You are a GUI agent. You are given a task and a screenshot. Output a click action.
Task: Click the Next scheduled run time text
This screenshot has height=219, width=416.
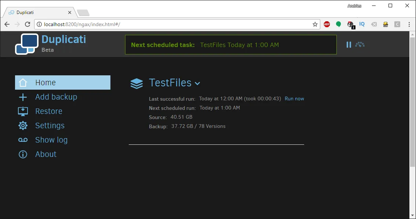click(220, 108)
